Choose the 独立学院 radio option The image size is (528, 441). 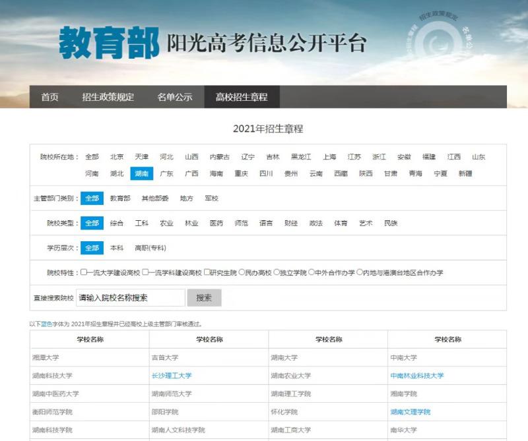(277, 272)
